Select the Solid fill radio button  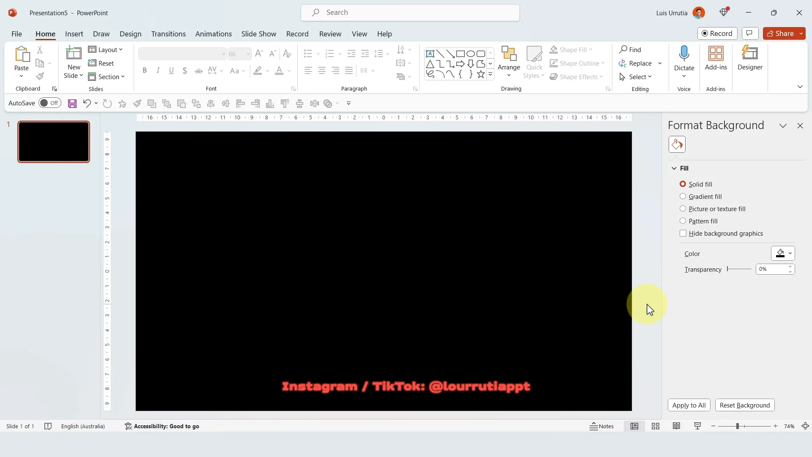[683, 184]
